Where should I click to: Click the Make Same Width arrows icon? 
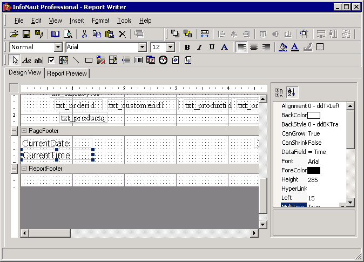pyautogui.click(x=205, y=33)
